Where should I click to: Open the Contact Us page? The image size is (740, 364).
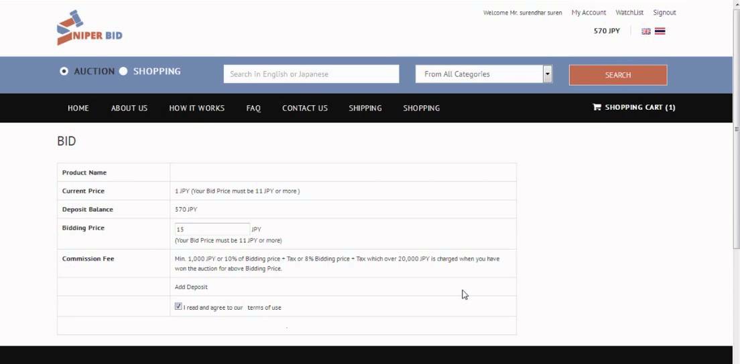[x=305, y=108]
